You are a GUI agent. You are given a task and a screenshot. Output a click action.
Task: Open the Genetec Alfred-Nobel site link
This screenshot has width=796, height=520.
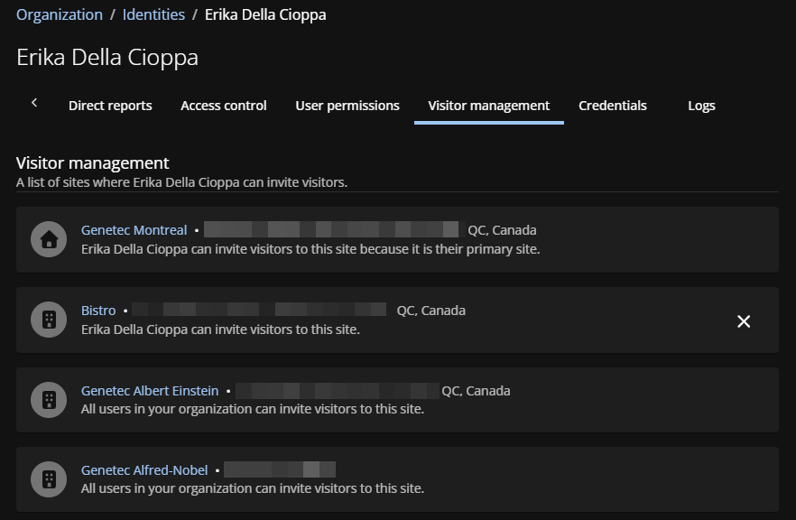(144, 470)
